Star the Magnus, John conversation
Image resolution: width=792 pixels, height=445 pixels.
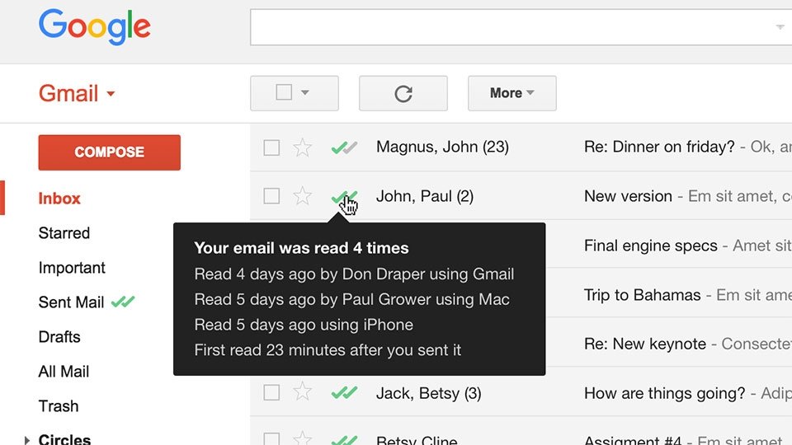303,148
